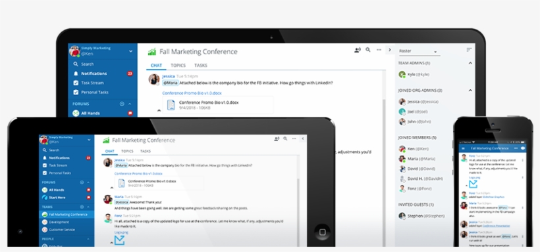
Task: Collapse the FORUMS section on the laptop
Action: pos(130,104)
